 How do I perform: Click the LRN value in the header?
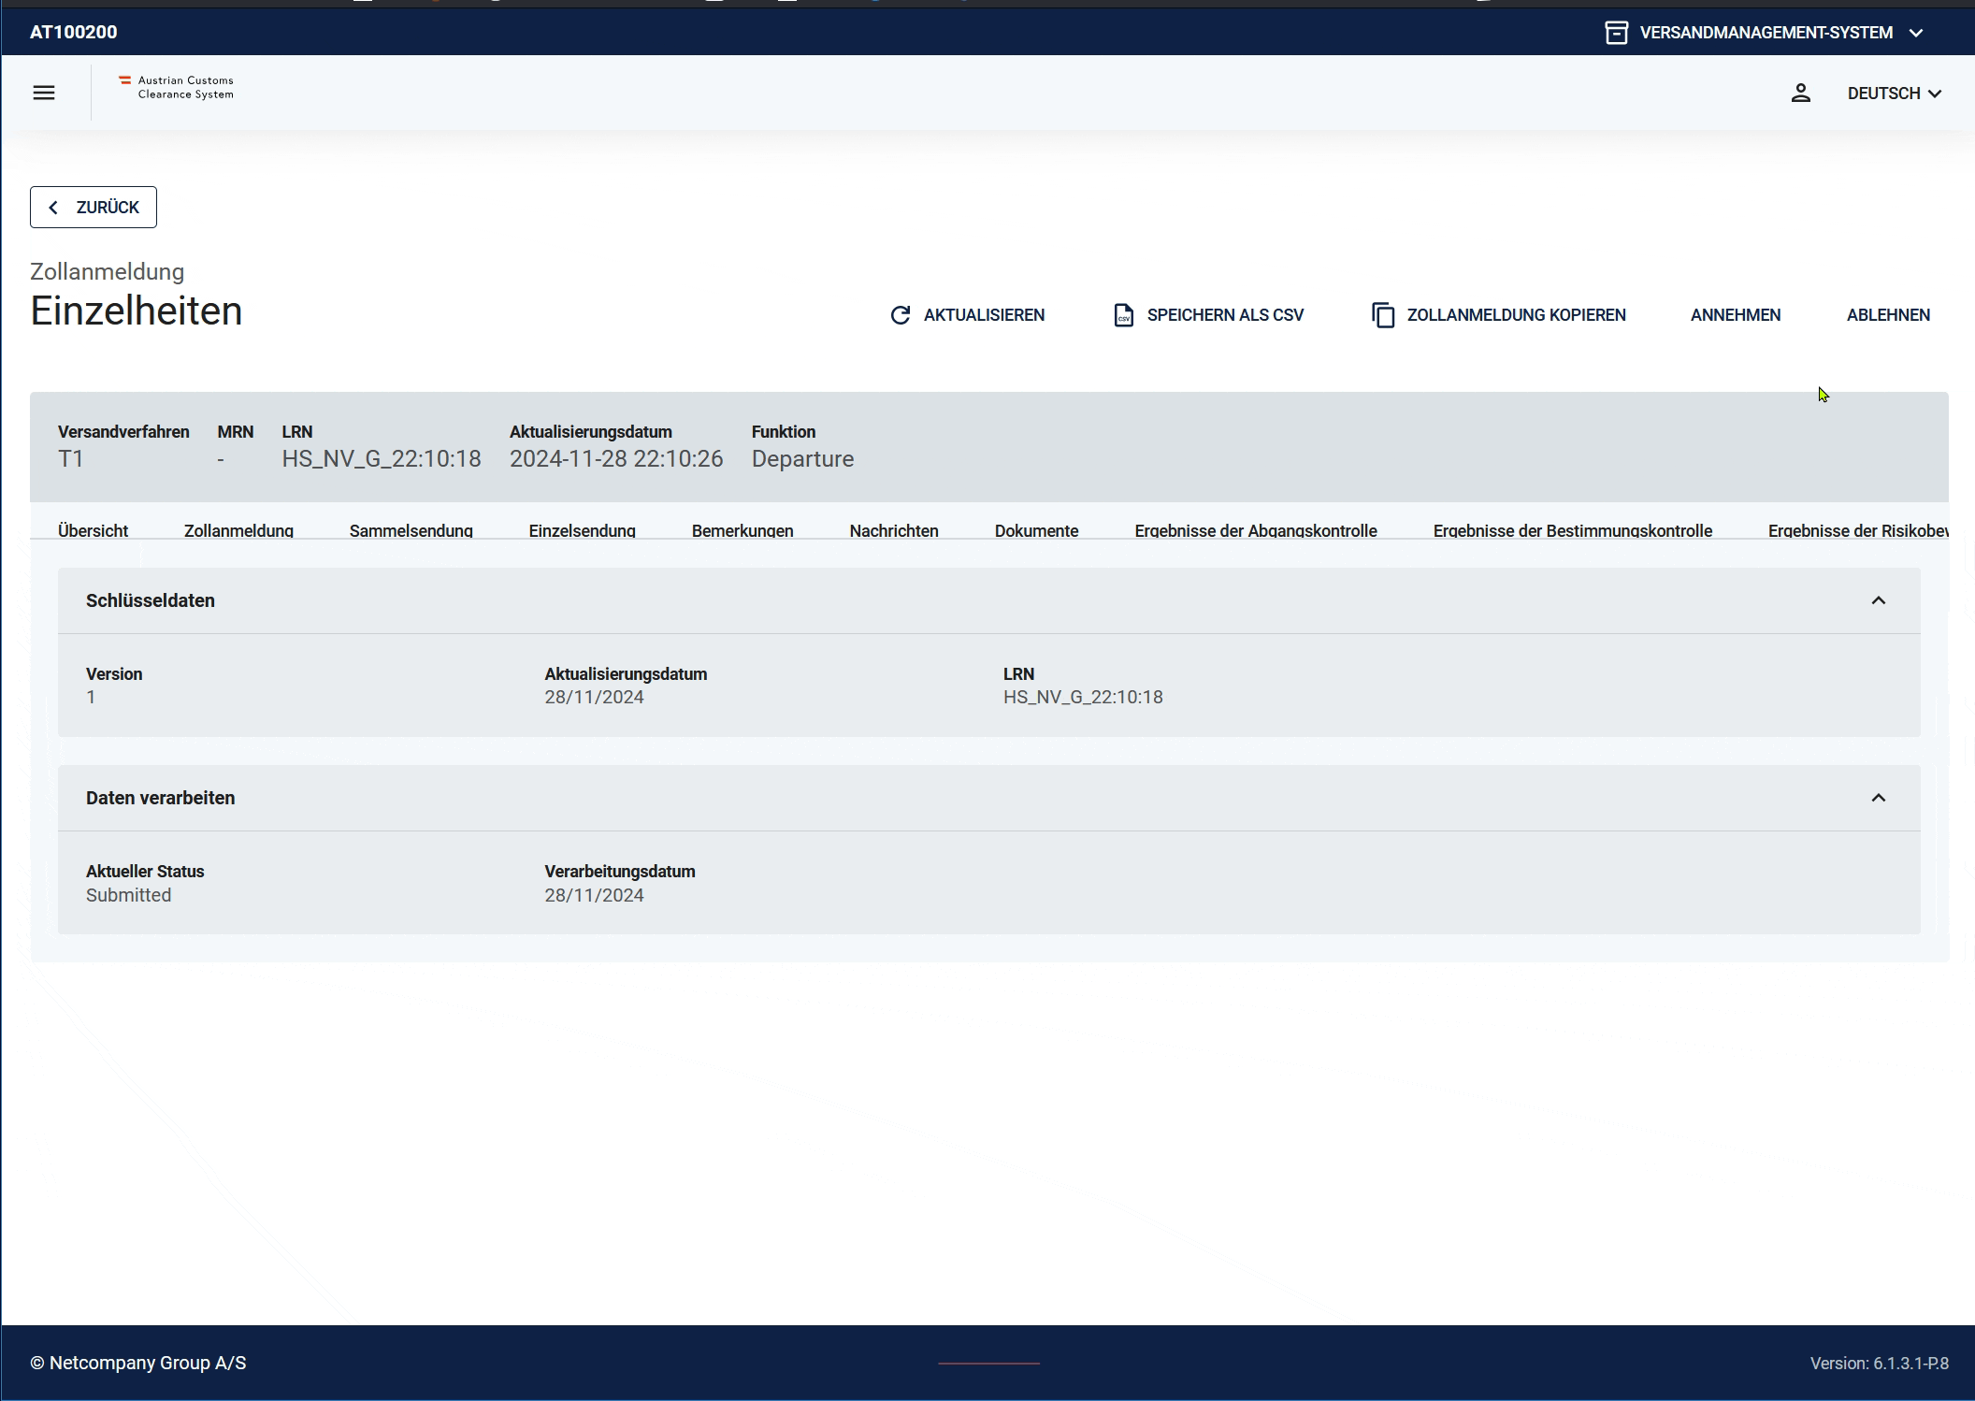[x=382, y=459]
